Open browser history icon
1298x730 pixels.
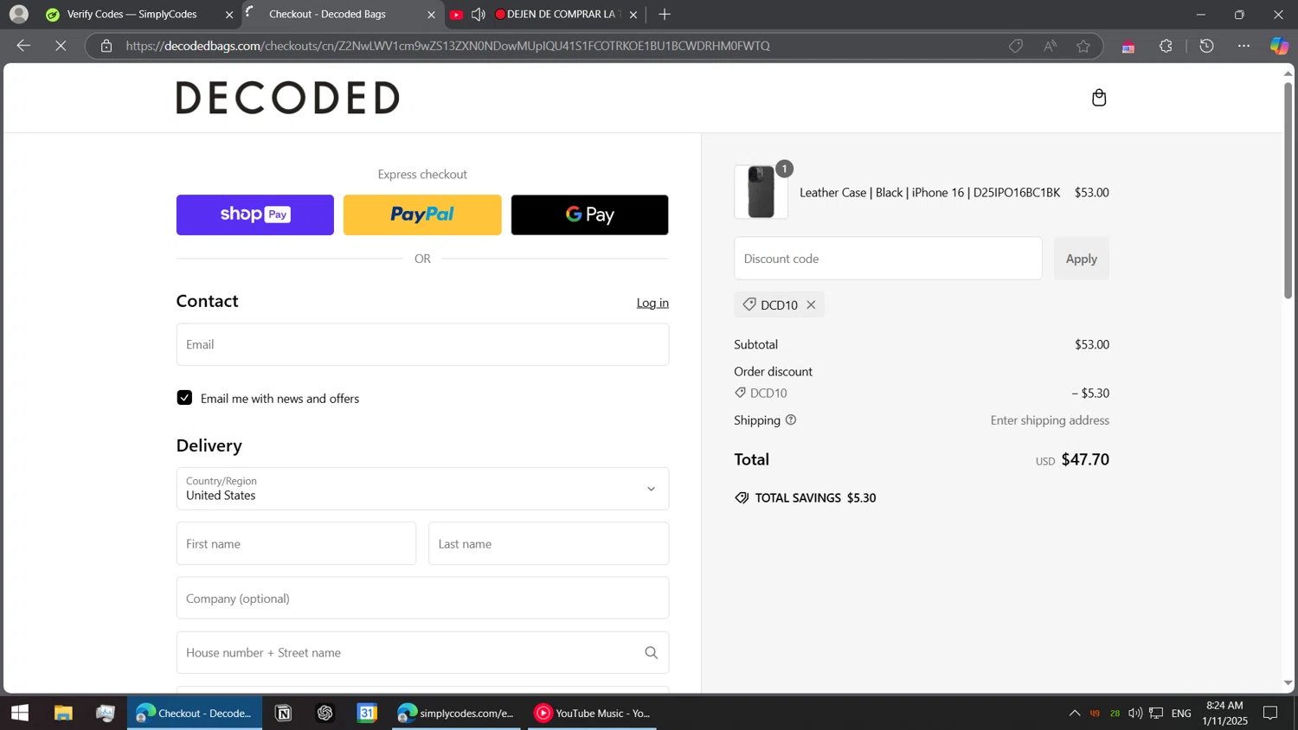tap(1206, 46)
